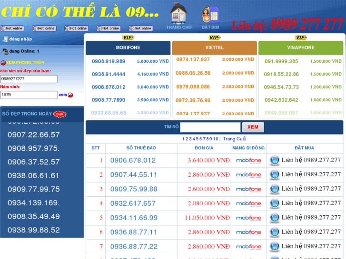Click the red icon beside XEM PHONG THỦY
The width and height of the screenshot is (346, 259).
coord(3,63)
